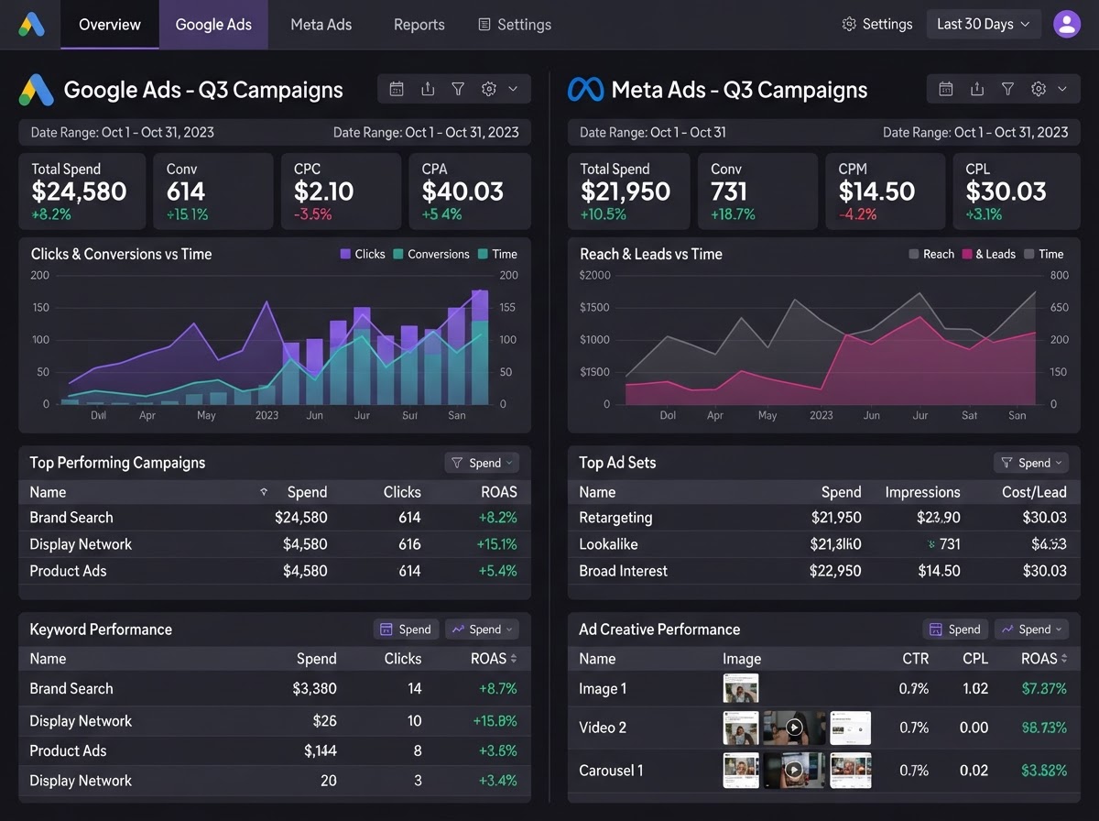Click the app logo in the top navigation
The image size is (1099, 821).
[x=31, y=25]
